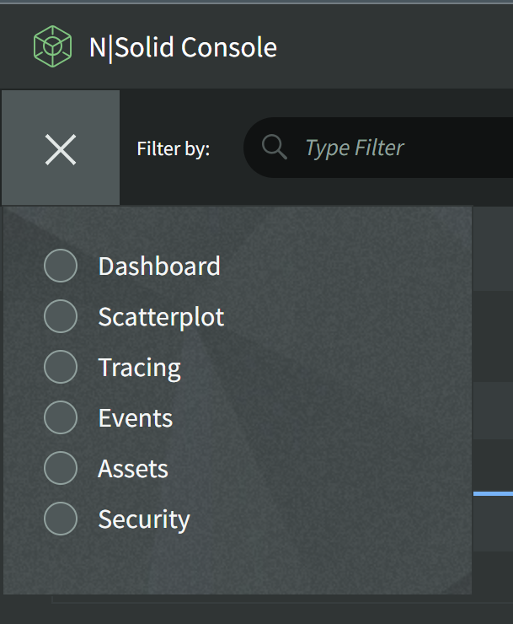Select the Tracing radio circle
513x624 pixels.
tap(61, 367)
